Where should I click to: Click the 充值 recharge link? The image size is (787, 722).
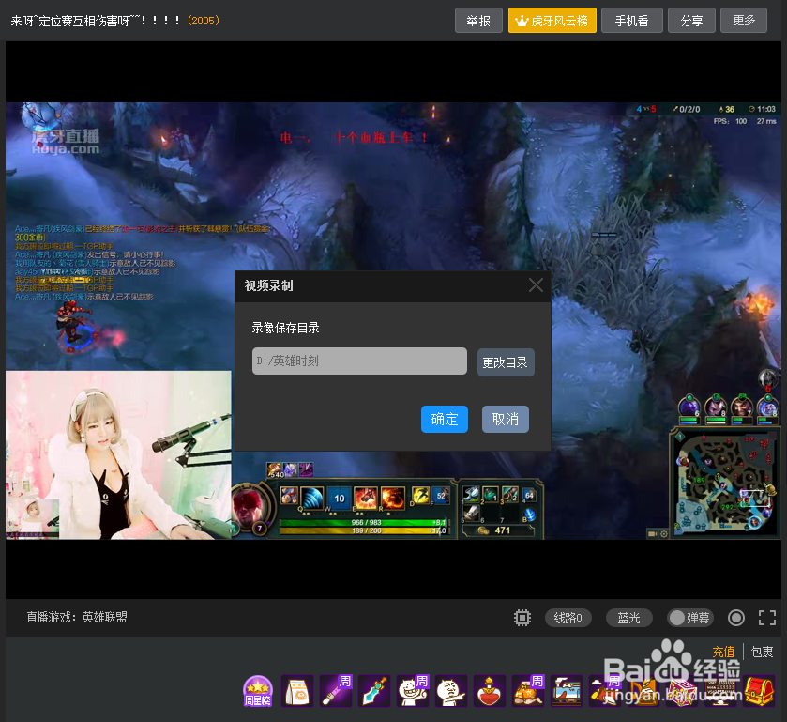point(723,652)
